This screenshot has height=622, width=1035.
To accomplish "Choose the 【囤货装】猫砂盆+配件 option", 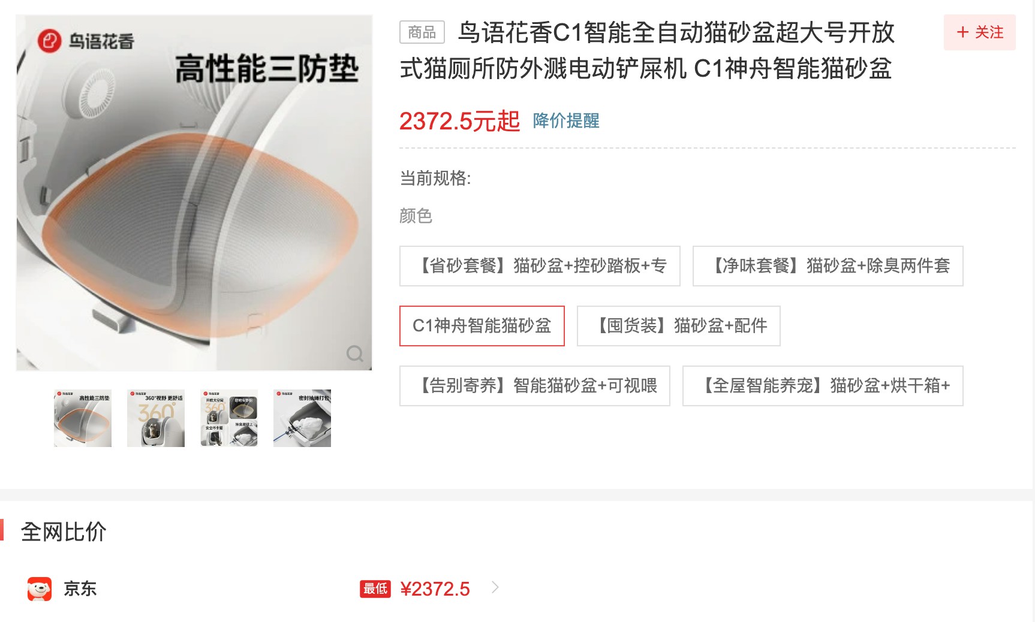I will pos(679,326).
